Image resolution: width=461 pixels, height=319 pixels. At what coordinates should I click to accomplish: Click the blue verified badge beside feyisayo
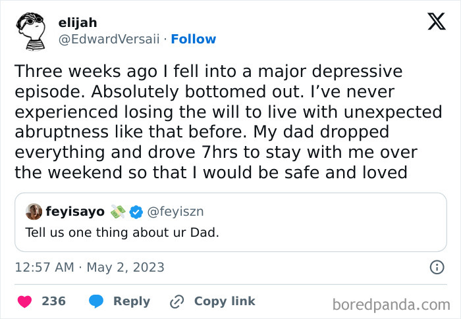pyautogui.click(x=136, y=211)
